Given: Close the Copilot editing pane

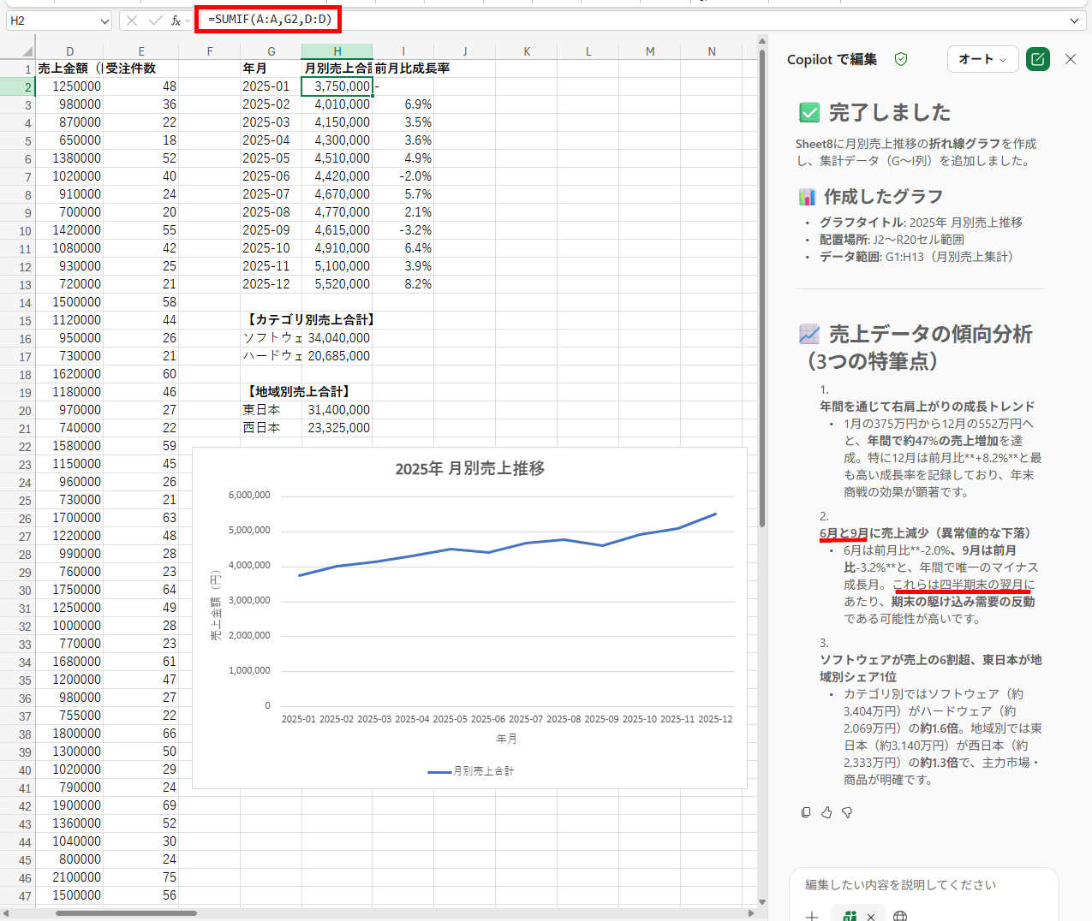Looking at the screenshot, I should point(1071,59).
